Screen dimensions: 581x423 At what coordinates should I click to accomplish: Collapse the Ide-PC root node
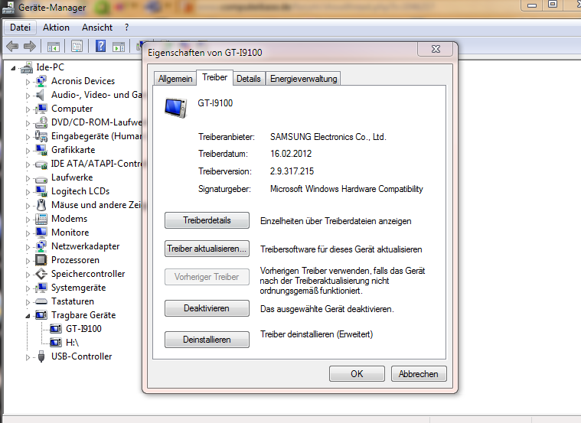coord(13,68)
